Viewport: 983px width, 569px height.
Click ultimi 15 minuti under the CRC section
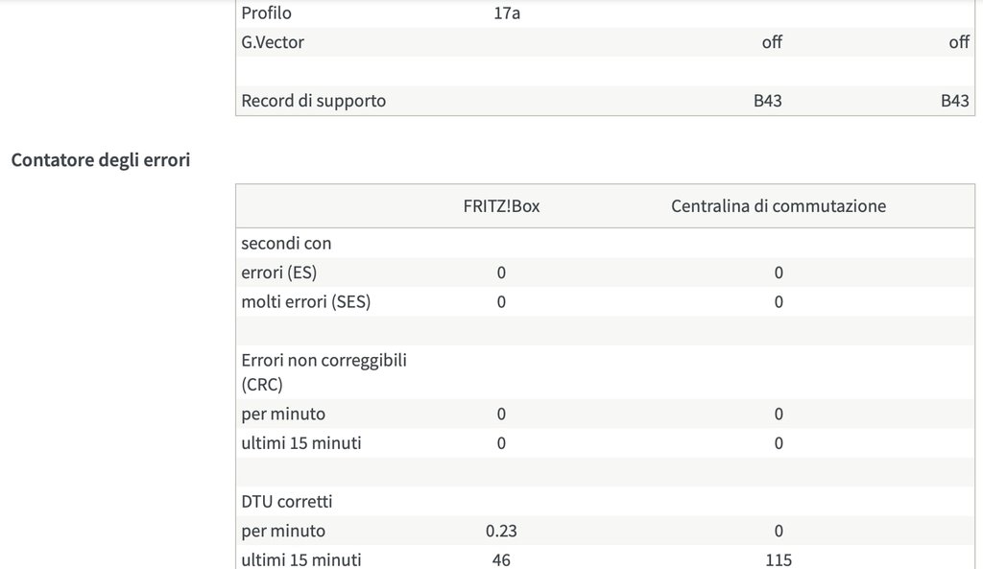pyautogui.click(x=301, y=443)
